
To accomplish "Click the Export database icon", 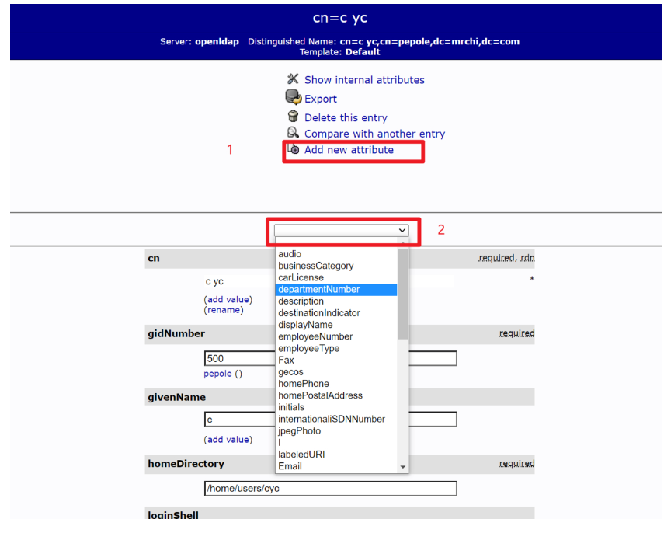I will tap(293, 98).
